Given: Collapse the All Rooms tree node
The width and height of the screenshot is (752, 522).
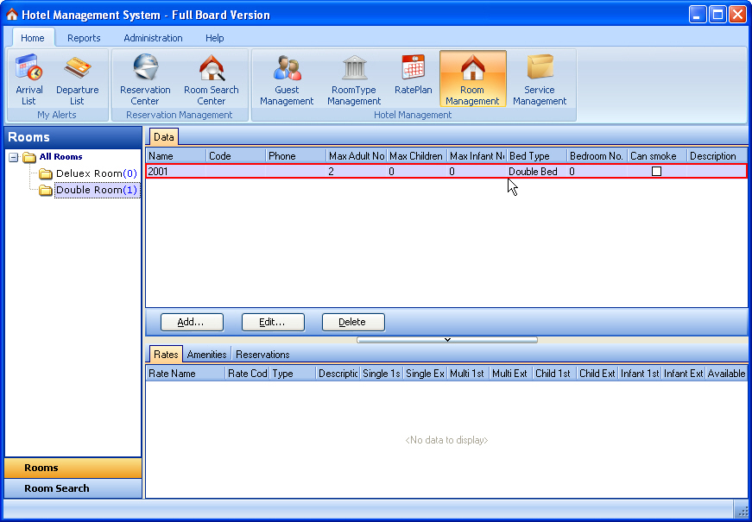Looking at the screenshot, I should pos(14,157).
